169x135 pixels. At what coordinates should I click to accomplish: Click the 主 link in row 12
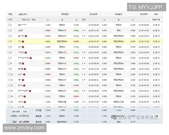click(x=154, y=85)
